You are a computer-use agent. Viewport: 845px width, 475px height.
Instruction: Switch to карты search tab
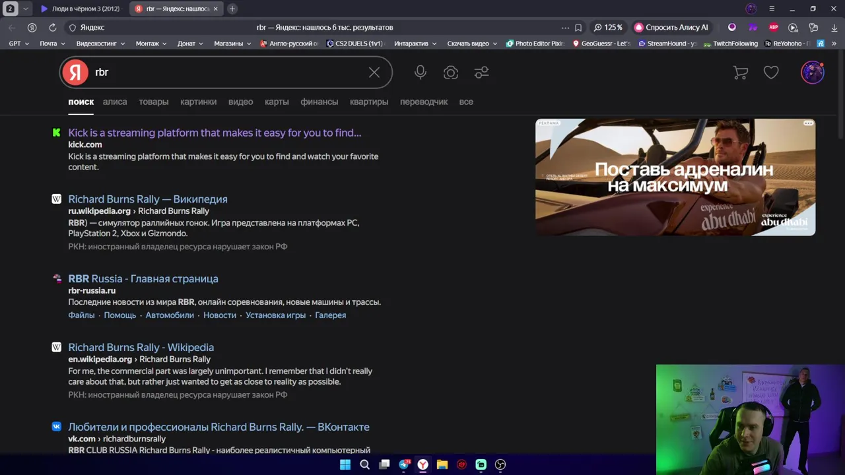(277, 102)
